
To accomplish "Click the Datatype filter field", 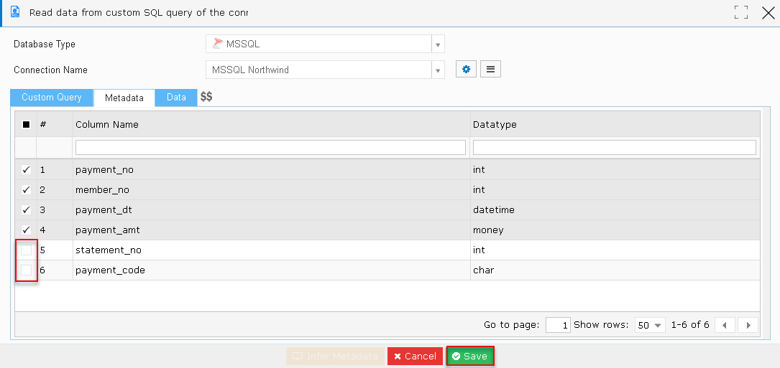I will [615, 147].
